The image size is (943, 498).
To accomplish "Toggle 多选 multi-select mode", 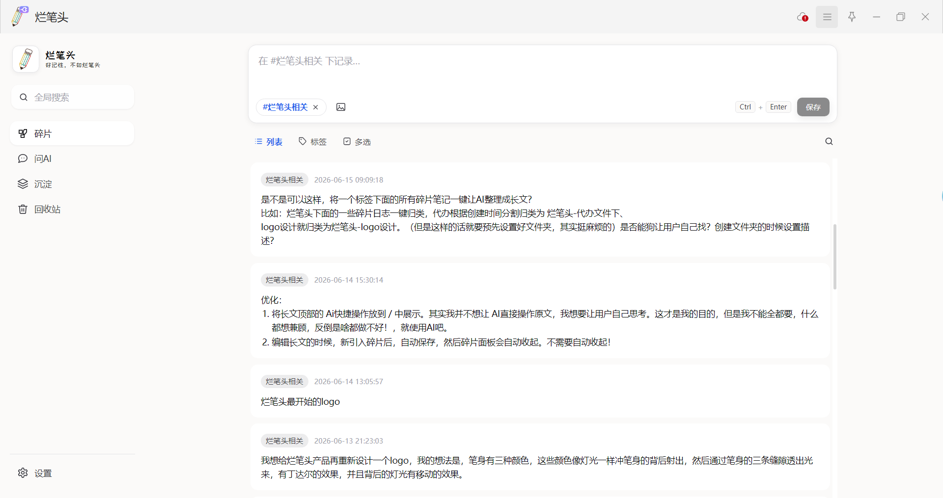I will [x=357, y=142].
